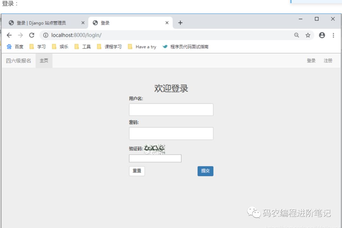The width and height of the screenshot is (342, 228).
Task: Focus the 密码 input field
Action: point(171,134)
